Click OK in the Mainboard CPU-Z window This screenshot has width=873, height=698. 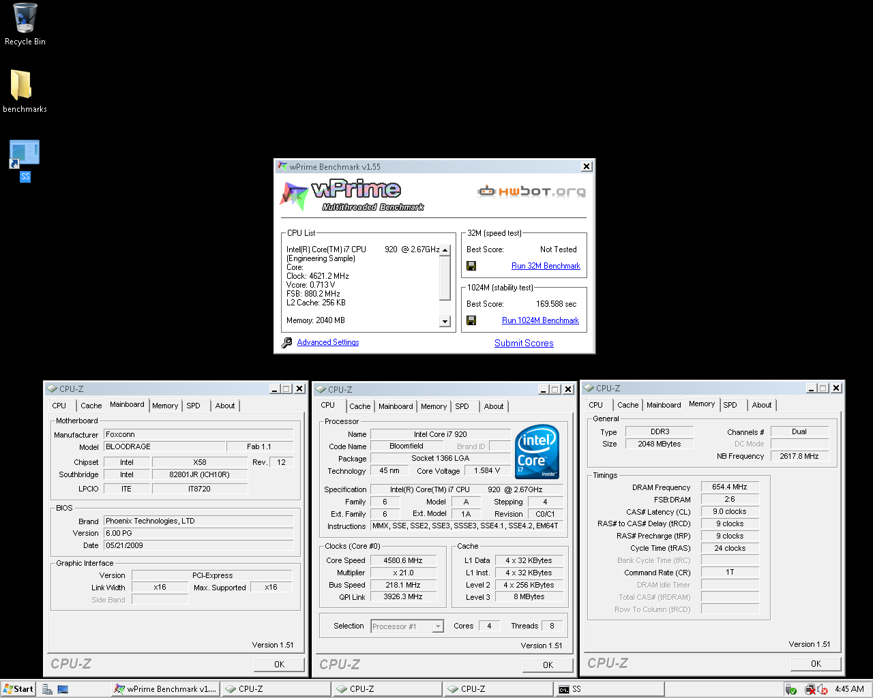[x=279, y=664]
